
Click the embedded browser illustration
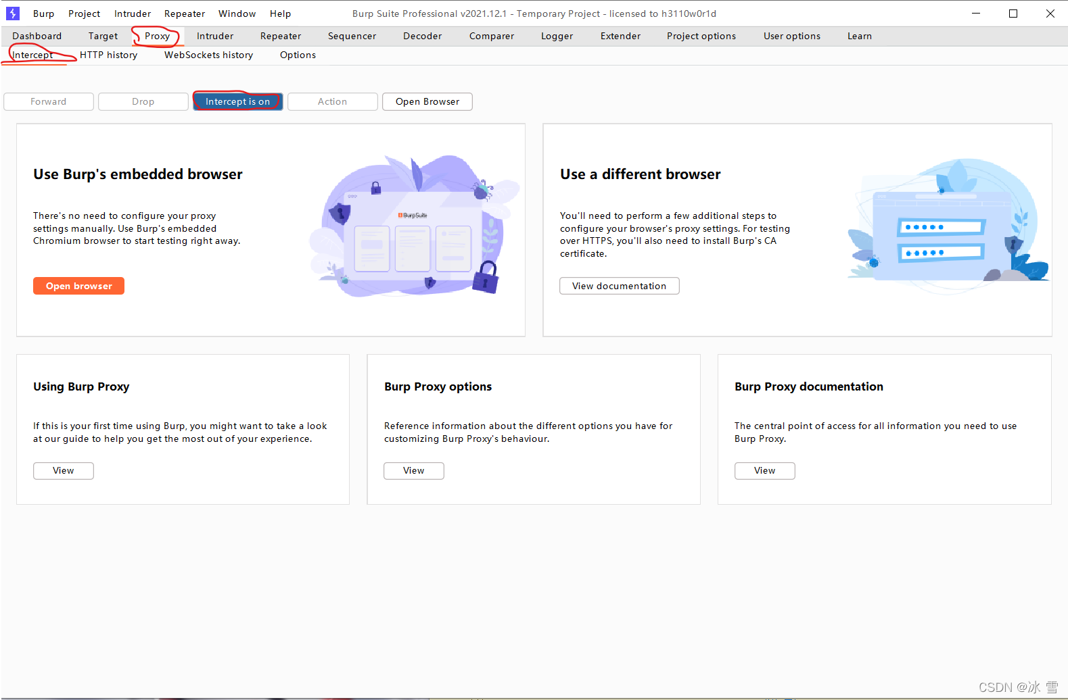414,226
